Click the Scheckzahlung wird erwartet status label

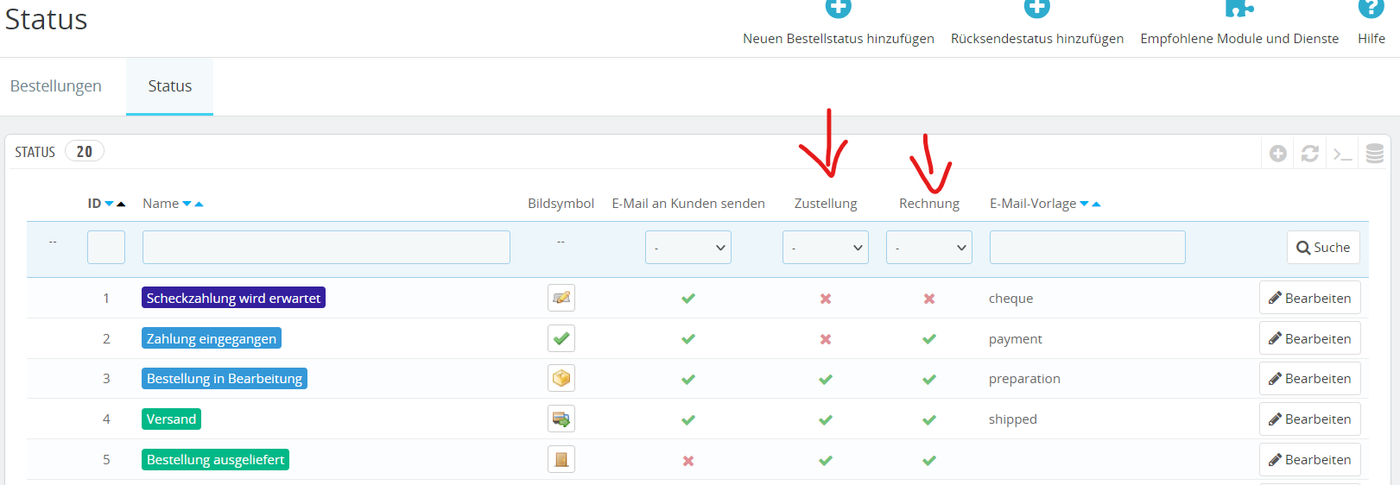point(233,298)
